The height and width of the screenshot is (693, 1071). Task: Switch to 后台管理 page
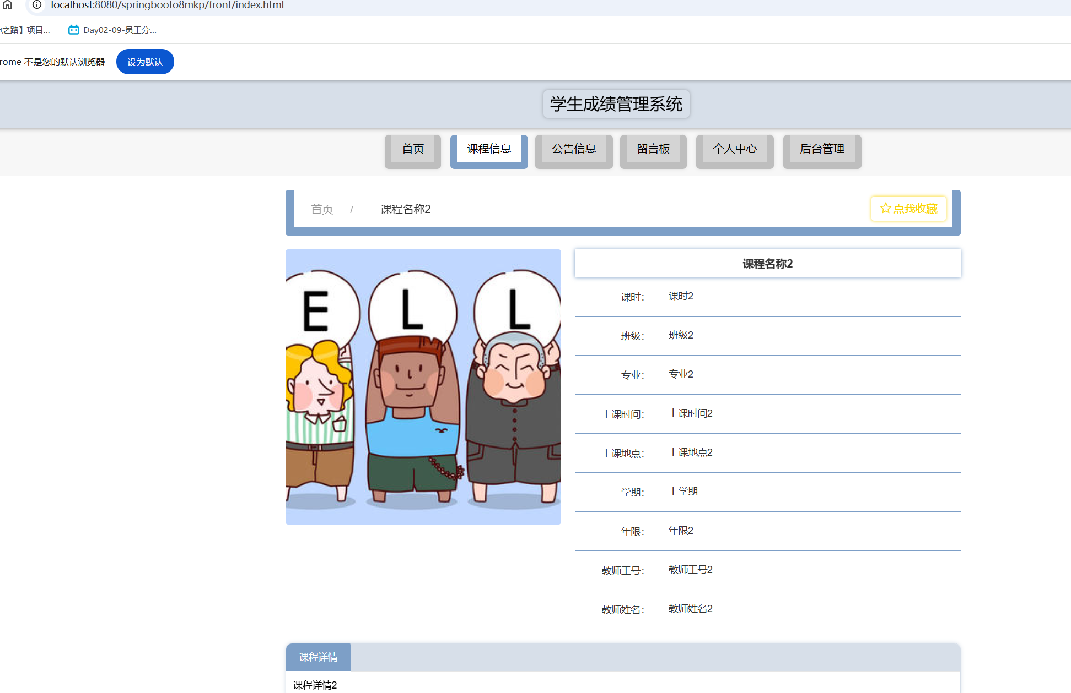822,149
